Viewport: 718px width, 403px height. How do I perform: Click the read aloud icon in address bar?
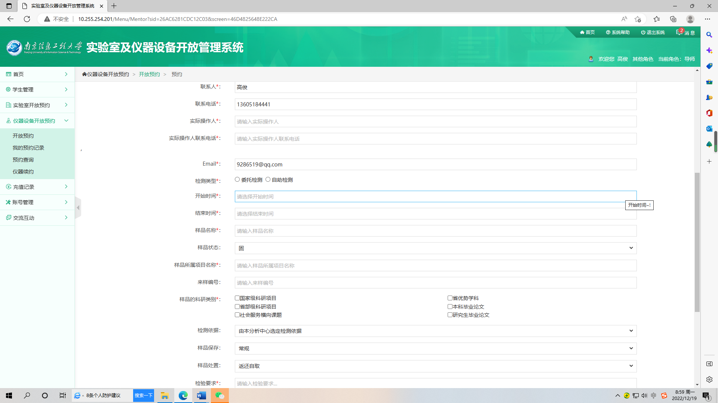pyautogui.click(x=624, y=19)
